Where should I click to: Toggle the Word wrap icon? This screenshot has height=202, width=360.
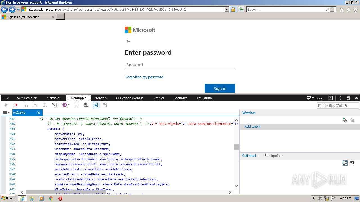(86, 105)
